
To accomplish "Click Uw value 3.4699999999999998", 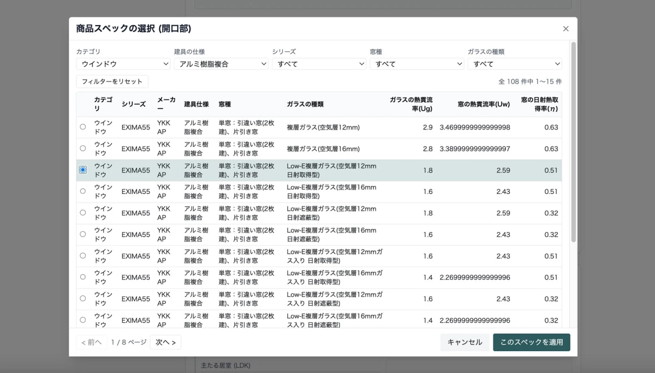I will pos(475,127).
